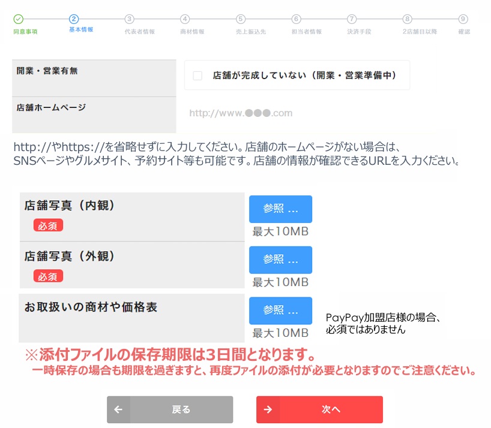The height and width of the screenshot is (428, 491).
Task: Click the red 添付ファイルの保存期限は3日間 warning
Action: tap(170, 354)
